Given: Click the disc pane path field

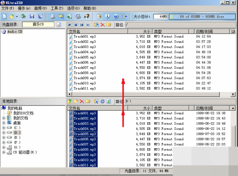Looking at the screenshot, I should pyautogui.click(x=180, y=25).
